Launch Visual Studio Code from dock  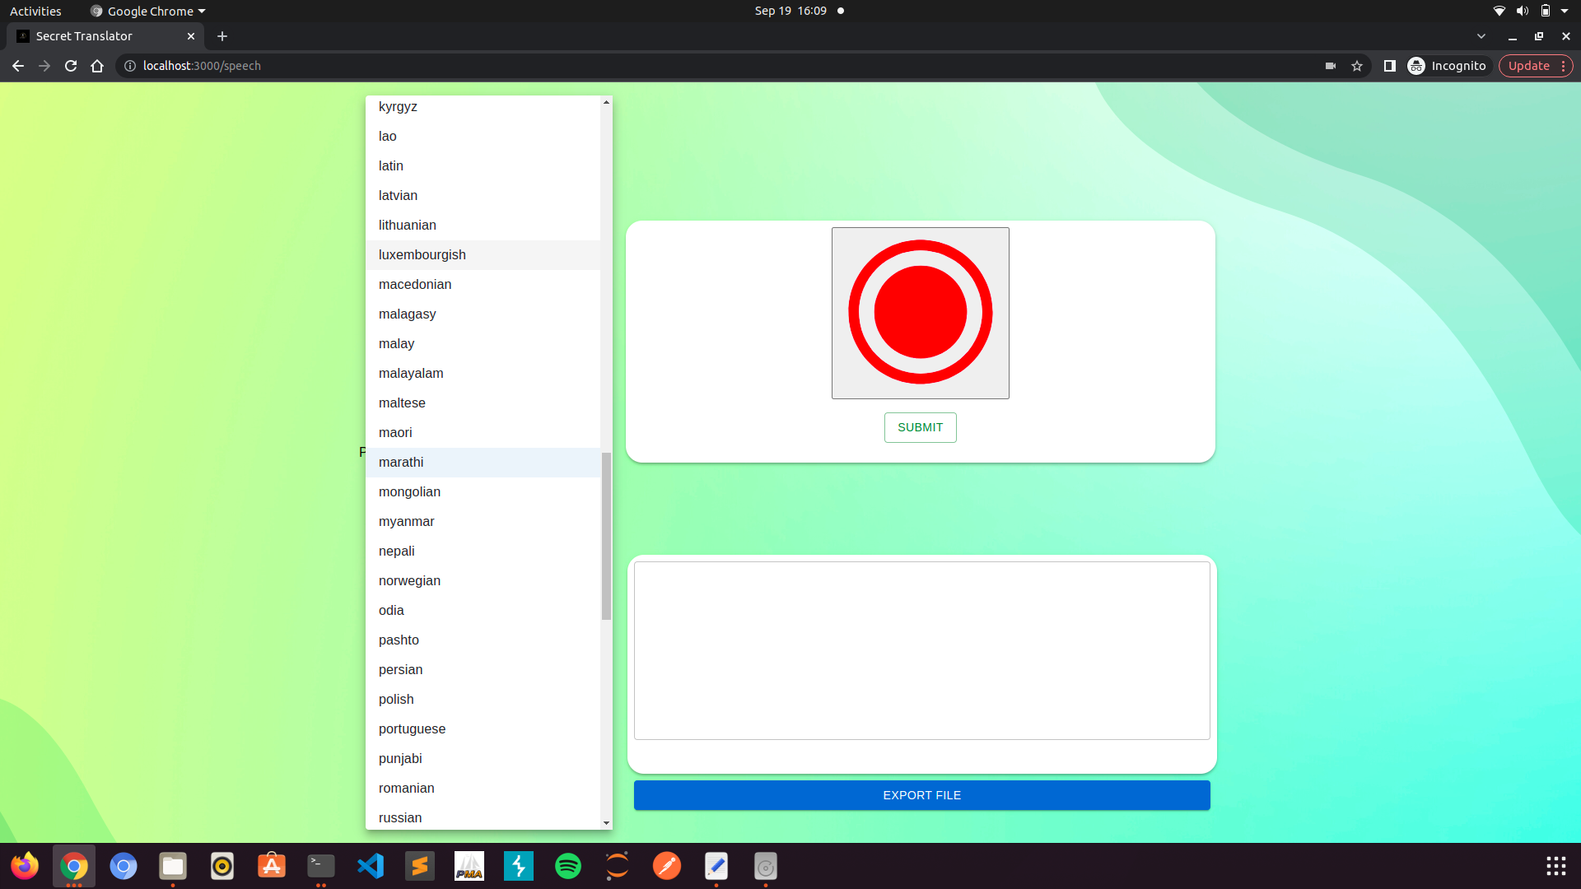coord(371,866)
